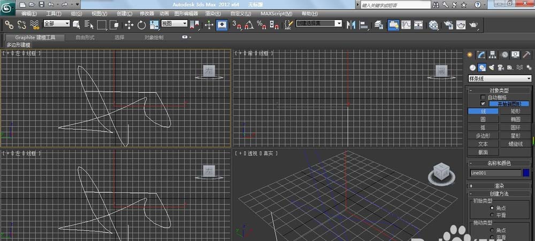Click the Line001 name field
This screenshot has height=241, width=535.
(x=495, y=173)
